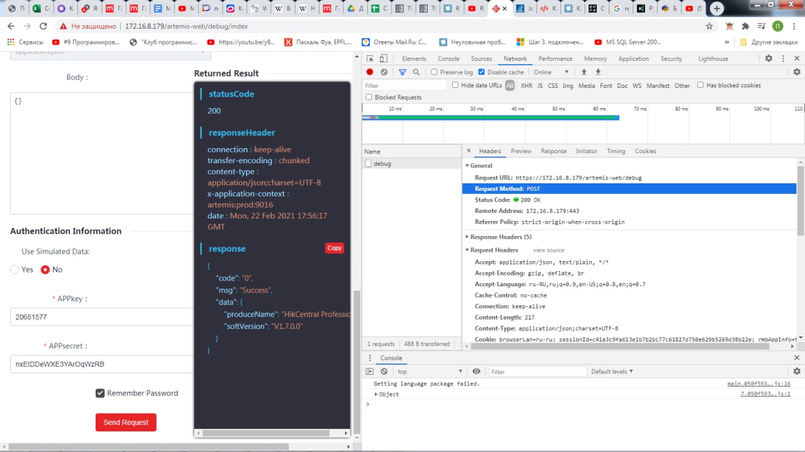Clear the network log
805x452 pixels.
pos(384,72)
